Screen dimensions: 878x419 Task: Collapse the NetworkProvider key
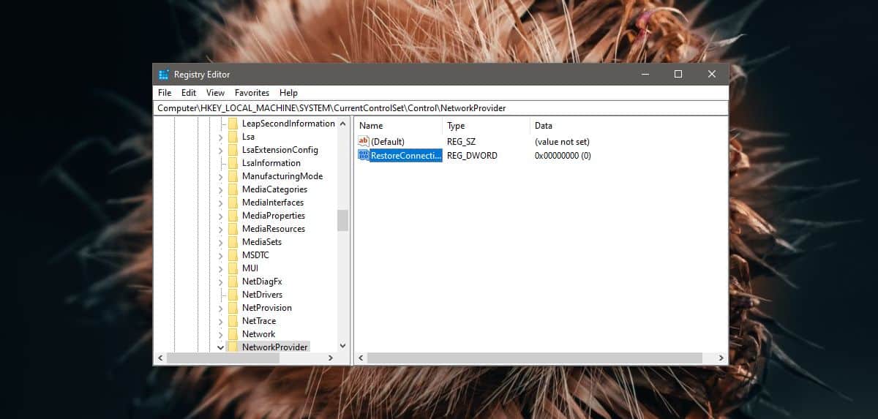221,347
